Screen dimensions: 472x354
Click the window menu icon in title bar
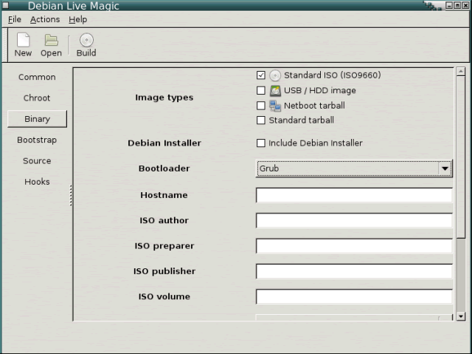coord(6,6)
